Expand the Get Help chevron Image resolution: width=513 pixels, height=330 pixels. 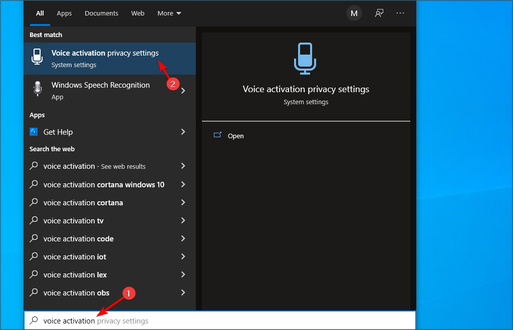183,132
